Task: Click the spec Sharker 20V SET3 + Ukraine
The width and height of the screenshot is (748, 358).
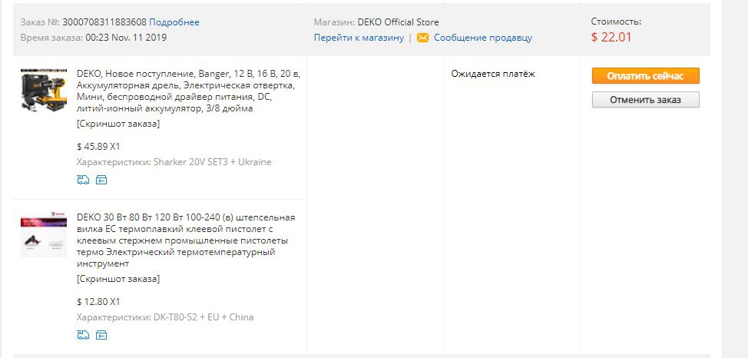Action: point(212,162)
